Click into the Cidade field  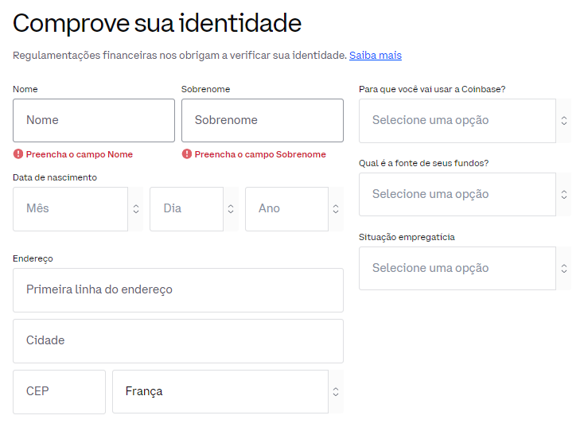pos(178,341)
